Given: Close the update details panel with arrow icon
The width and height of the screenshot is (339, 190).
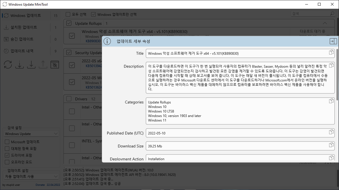Looking at the screenshot, I should 333,41.
